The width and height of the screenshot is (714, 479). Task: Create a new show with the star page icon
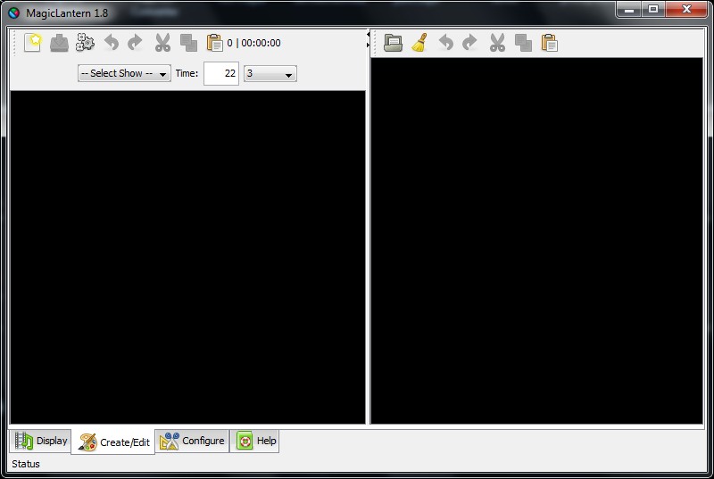[33, 43]
